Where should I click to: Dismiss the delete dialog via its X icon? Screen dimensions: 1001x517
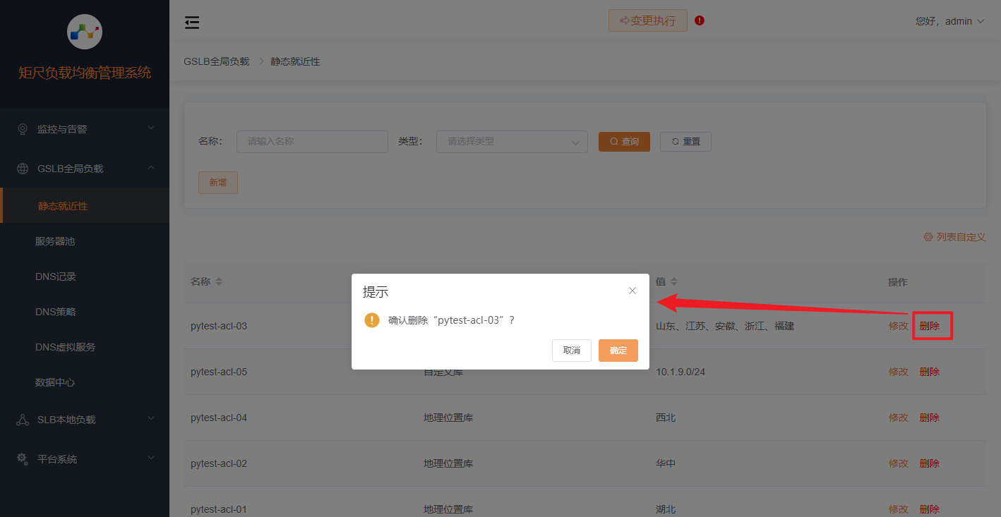coord(632,290)
